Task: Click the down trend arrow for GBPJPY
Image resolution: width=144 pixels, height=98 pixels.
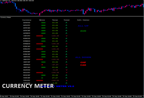Action: [66, 59]
